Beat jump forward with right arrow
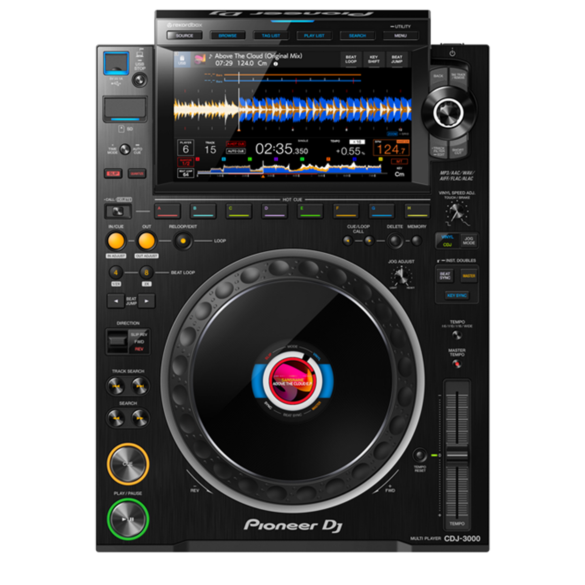This screenshot has height=585, width=585. tap(147, 301)
